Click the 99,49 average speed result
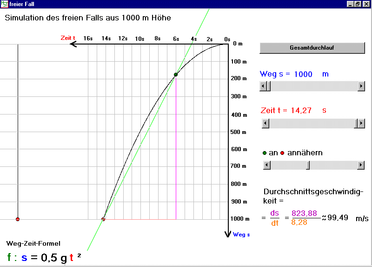 [338, 217]
